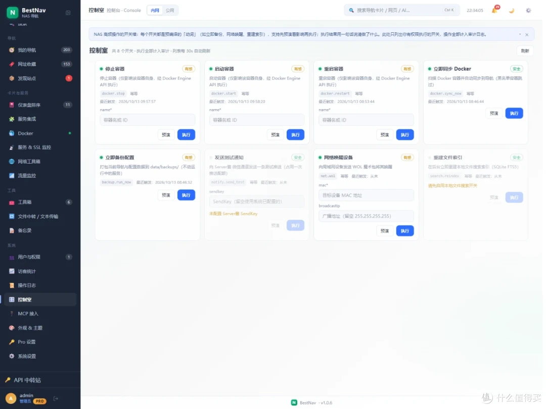Click 预演 on the 立即同步 Docker card
This screenshot has width=546, height=409.
click(x=494, y=113)
